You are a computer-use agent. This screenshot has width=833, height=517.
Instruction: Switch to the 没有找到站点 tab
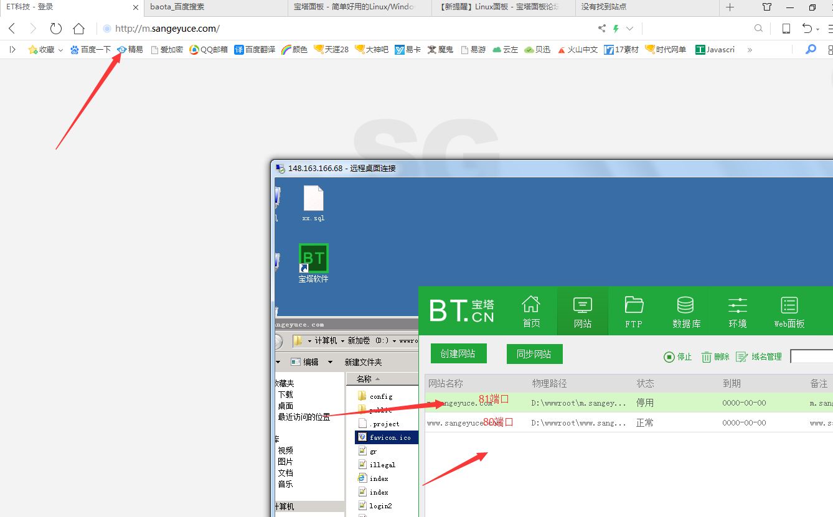(647, 7)
